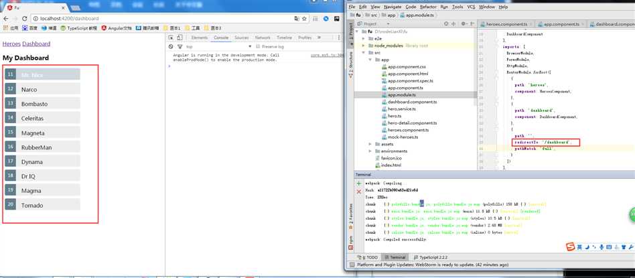Open Structure side tool window
This screenshot has height=278, width=635.
tap(350, 65)
